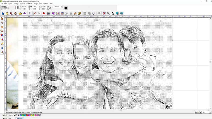Open the Image menu

(x=36, y=4)
